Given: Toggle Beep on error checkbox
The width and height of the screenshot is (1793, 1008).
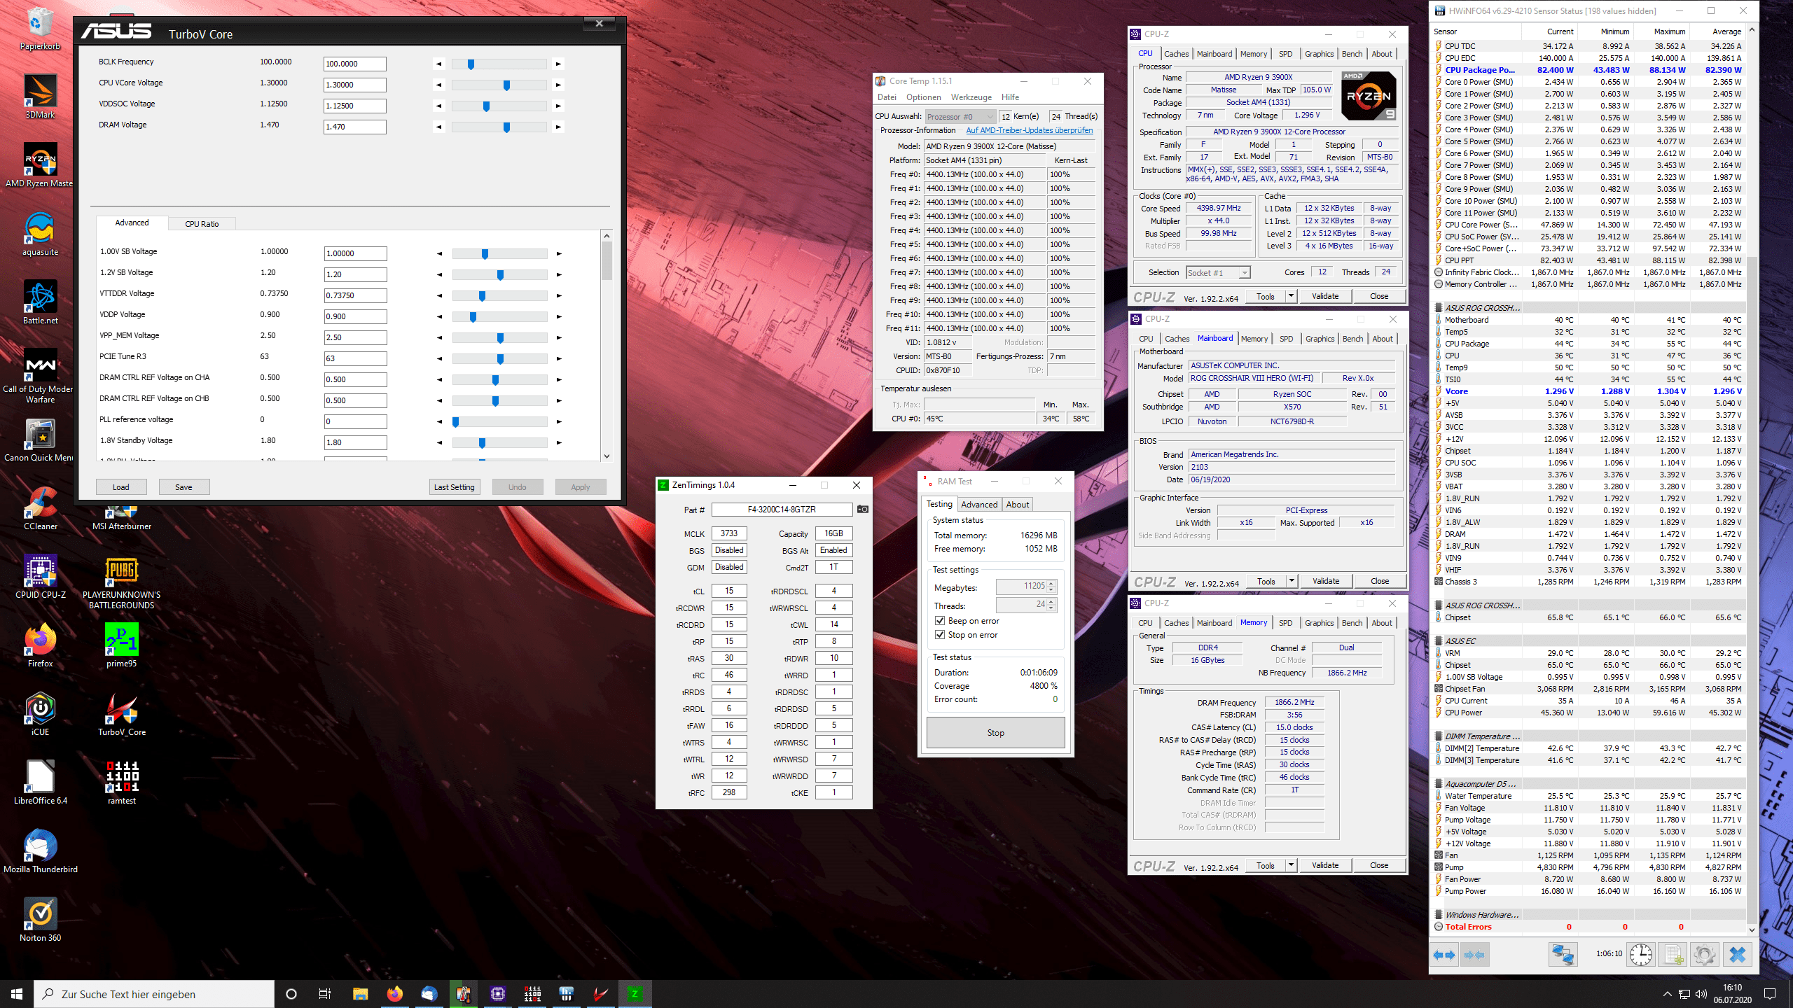Looking at the screenshot, I should click(x=940, y=621).
